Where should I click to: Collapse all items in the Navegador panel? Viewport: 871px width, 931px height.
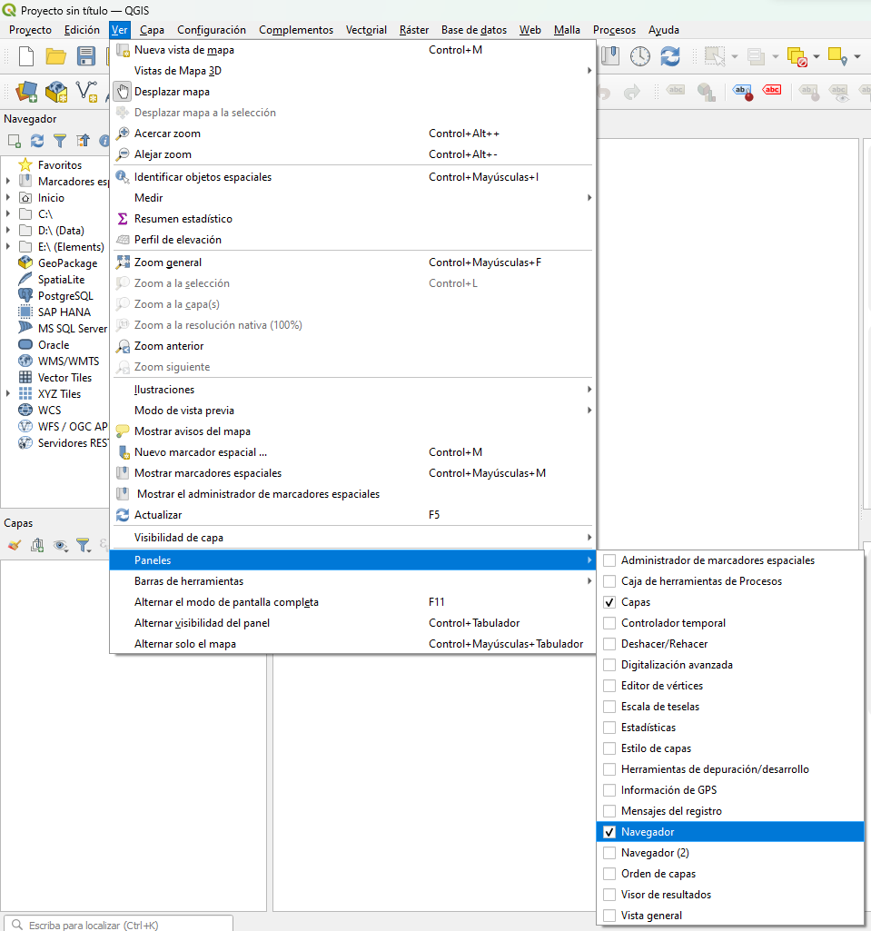click(83, 141)
